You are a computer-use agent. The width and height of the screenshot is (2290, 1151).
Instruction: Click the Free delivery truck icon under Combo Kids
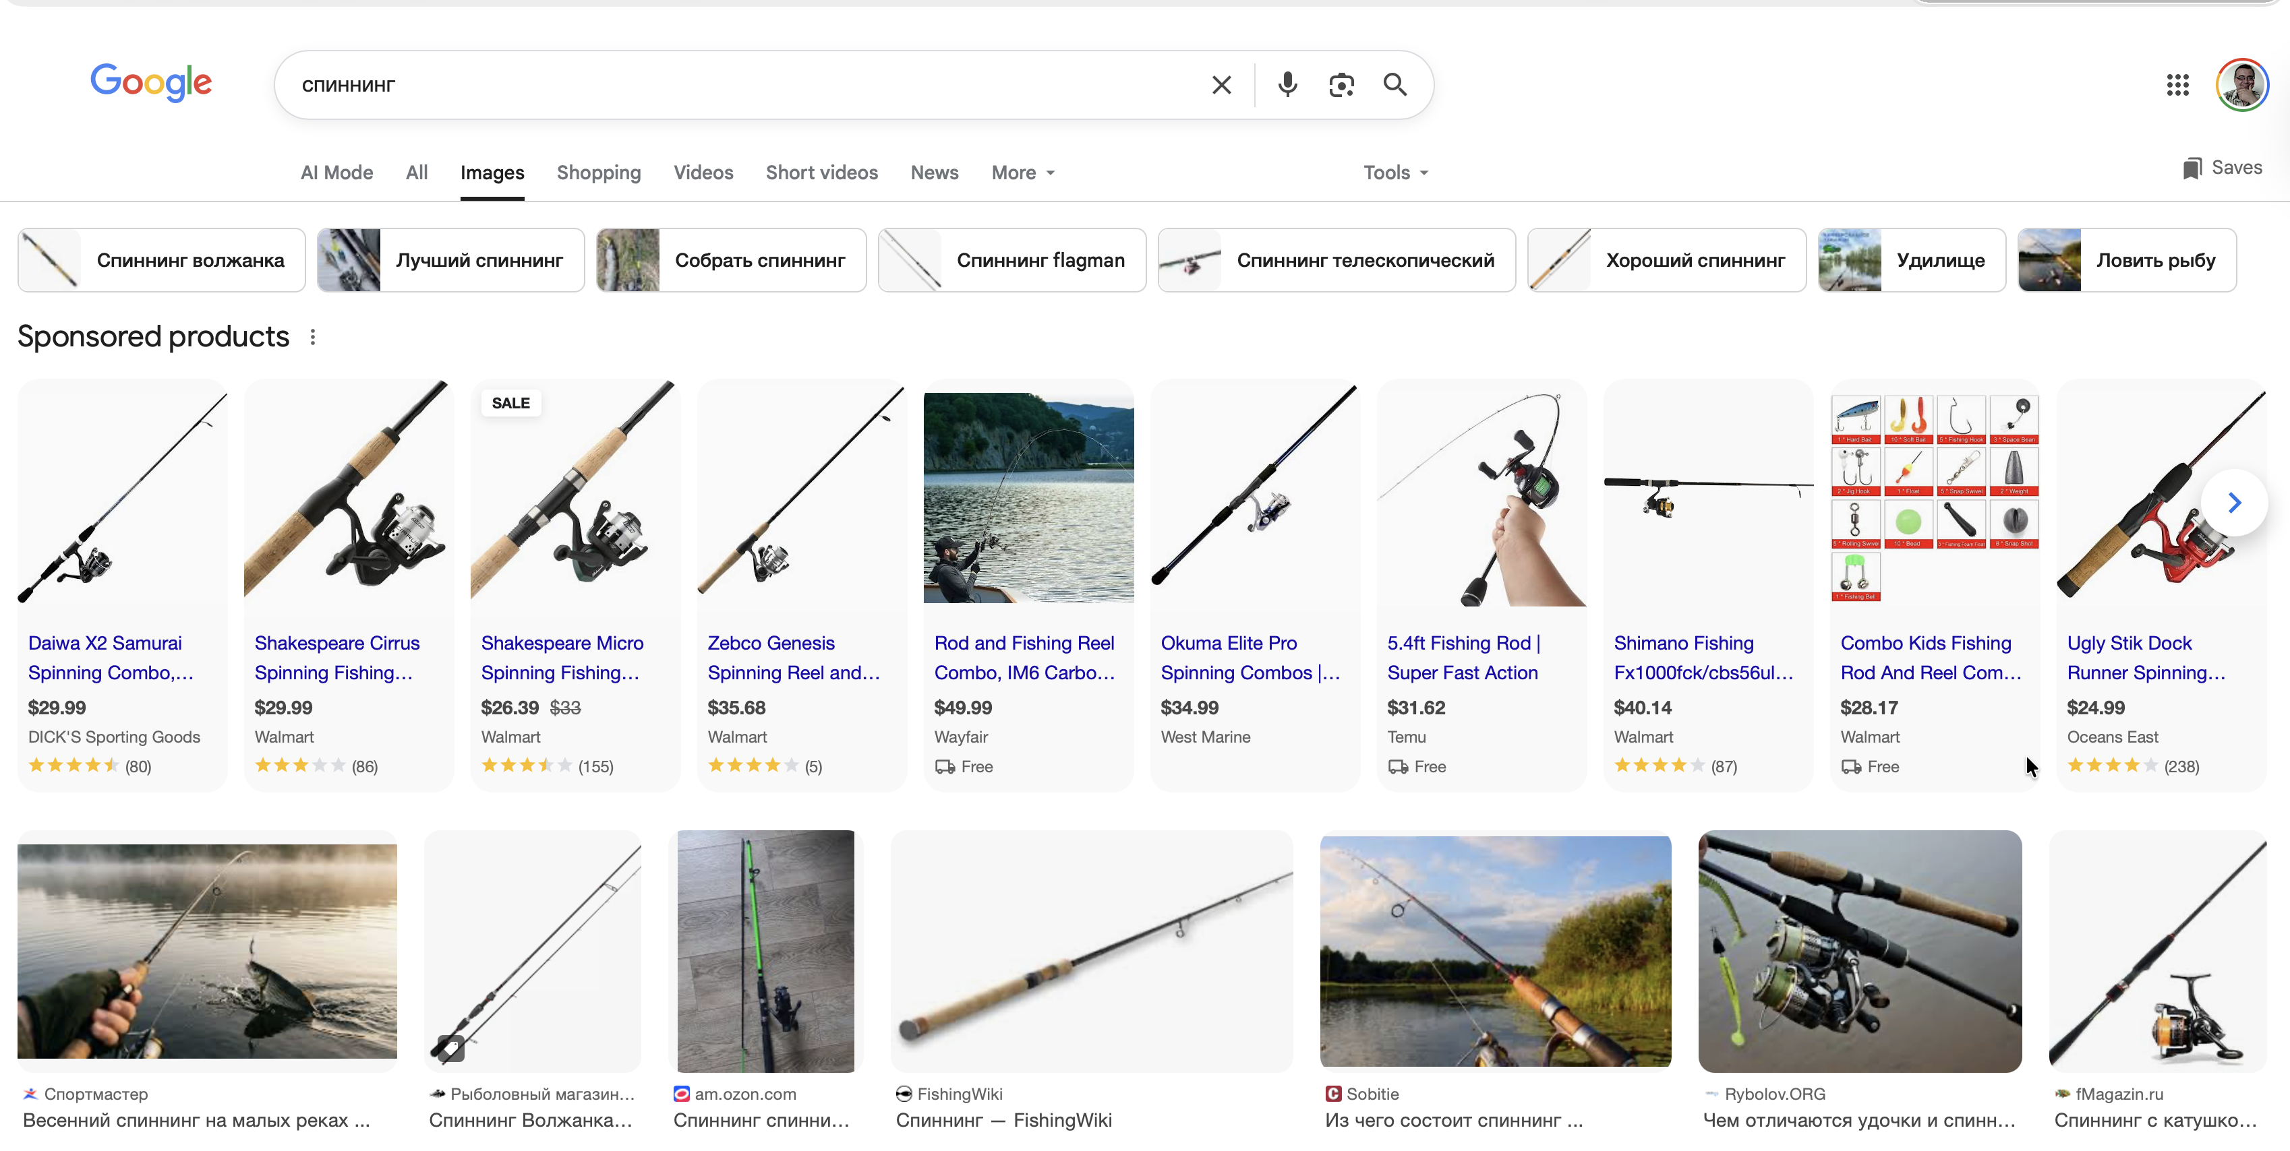click(x=1852, y=766)
